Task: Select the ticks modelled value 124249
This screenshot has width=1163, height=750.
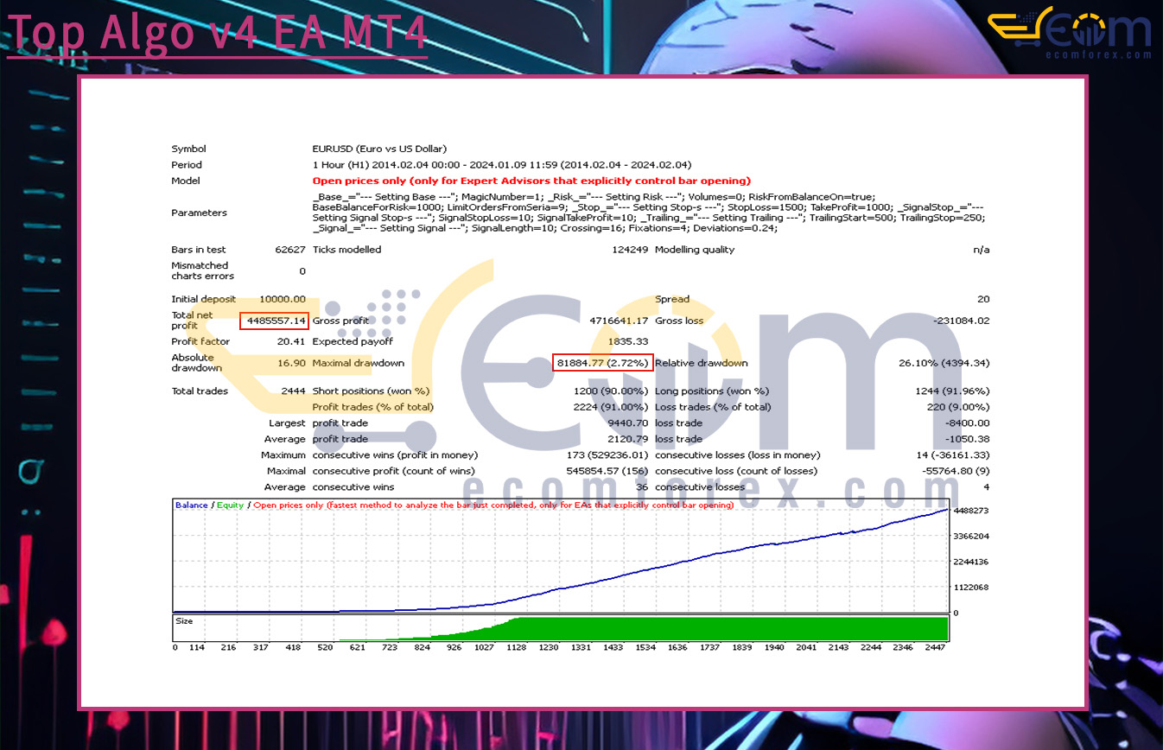Action: click(x=630, y=250)
